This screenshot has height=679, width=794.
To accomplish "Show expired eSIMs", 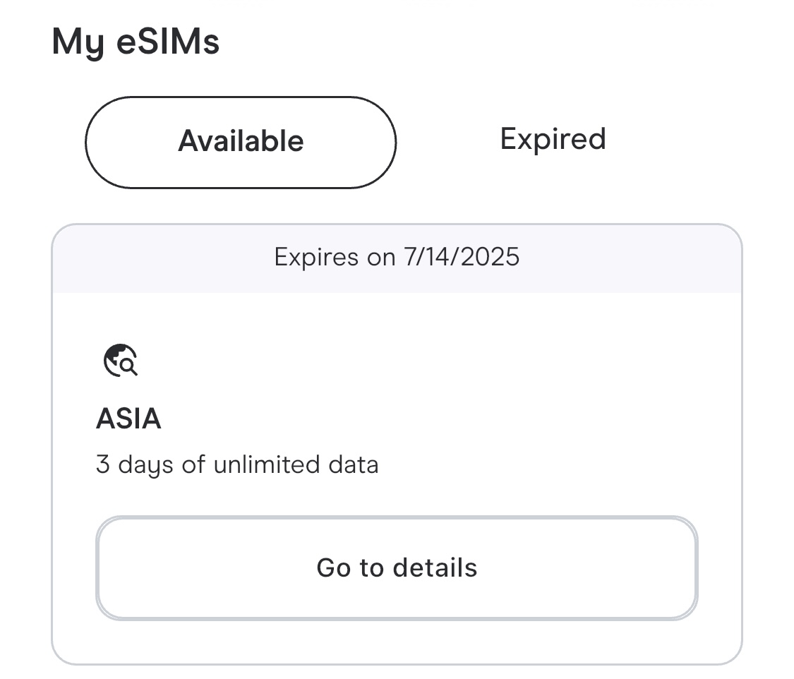I will 553,139.
